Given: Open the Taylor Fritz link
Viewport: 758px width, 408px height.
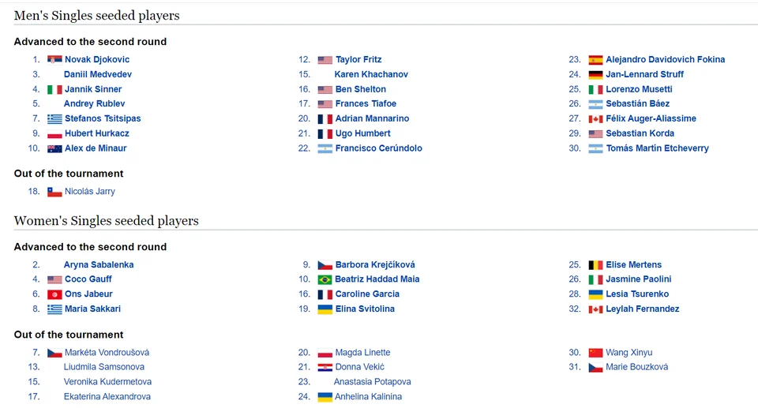Looking at the screenshot, I should (358, 59).
